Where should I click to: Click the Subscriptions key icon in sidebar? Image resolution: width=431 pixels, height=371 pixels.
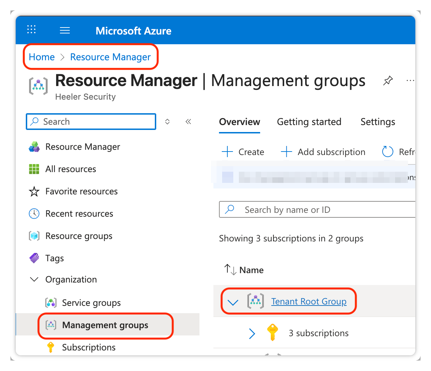tap(51, 347)
